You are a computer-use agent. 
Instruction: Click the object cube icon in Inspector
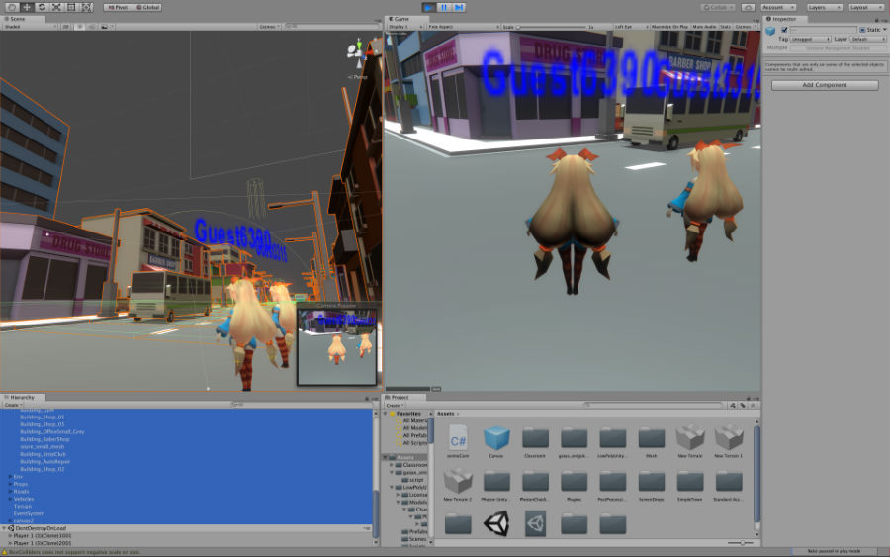pyautogui.click(x=770, y=32)
